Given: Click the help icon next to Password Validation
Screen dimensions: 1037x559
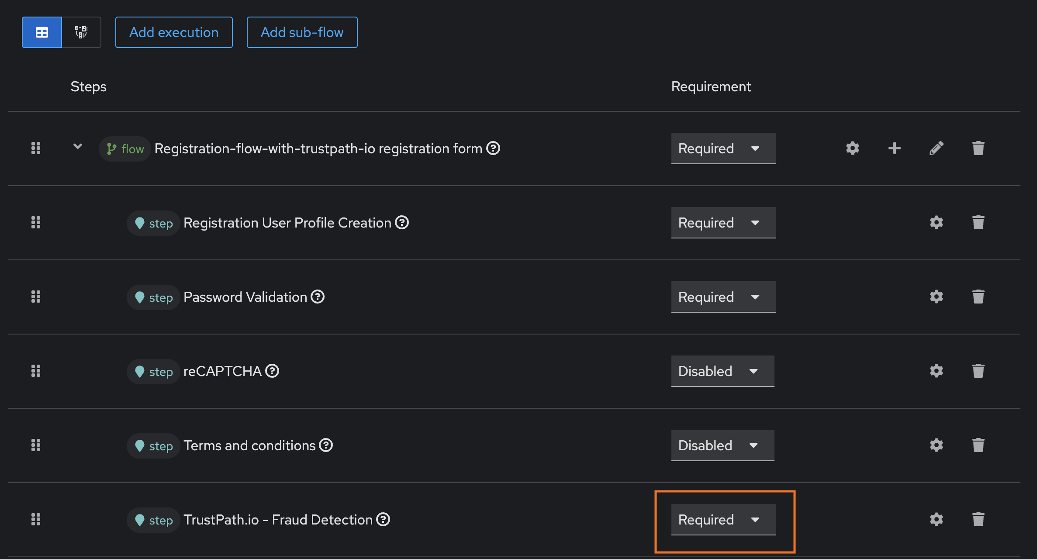Looking at the screenshot, I should 318,297.
